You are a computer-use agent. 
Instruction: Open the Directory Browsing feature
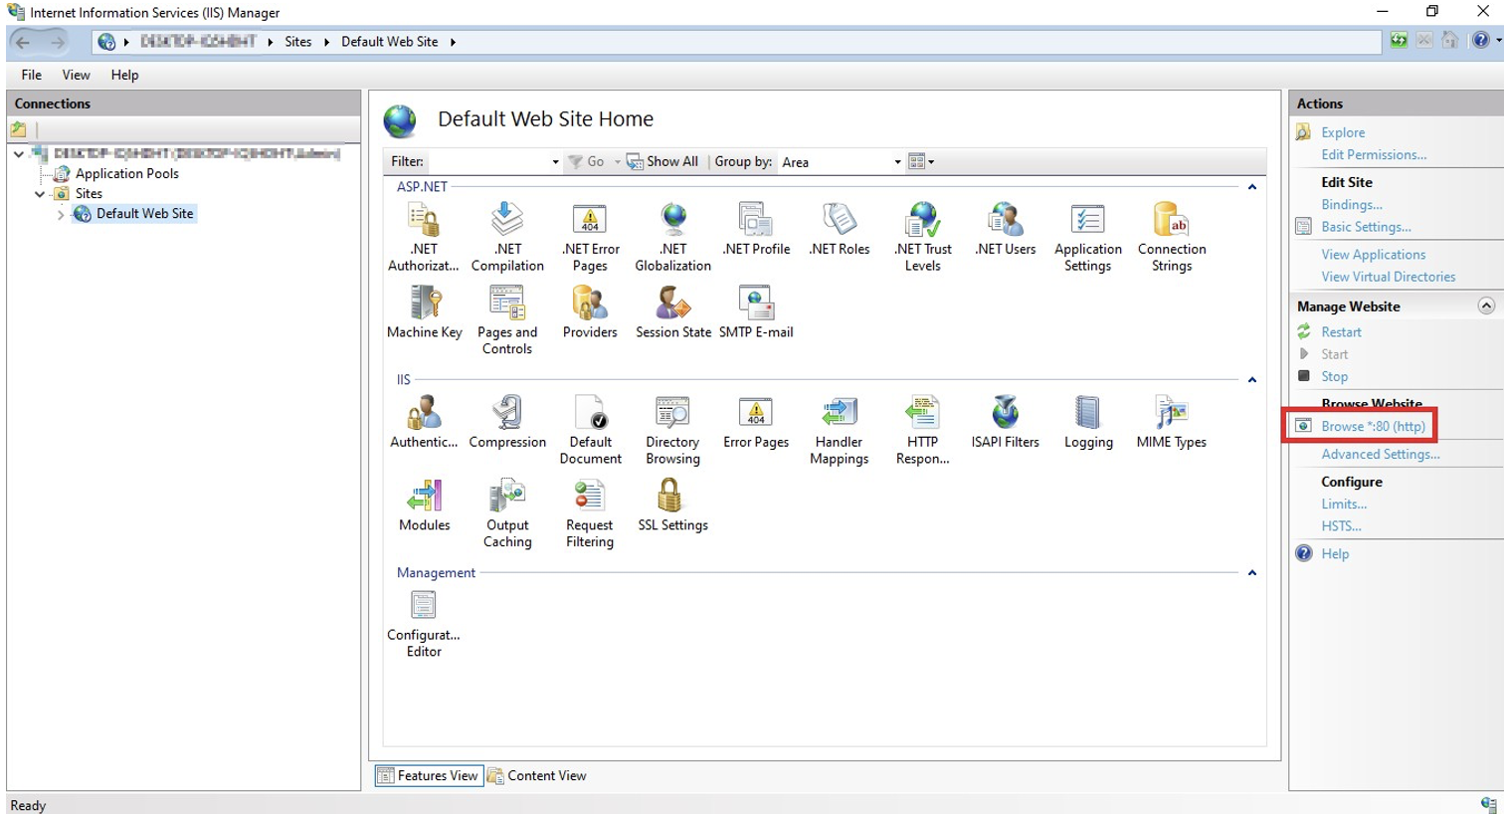pyautogui.click(x=673, y=430)
